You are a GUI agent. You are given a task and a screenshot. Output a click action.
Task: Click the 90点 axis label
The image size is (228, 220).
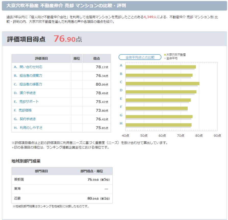click(217, 136)
